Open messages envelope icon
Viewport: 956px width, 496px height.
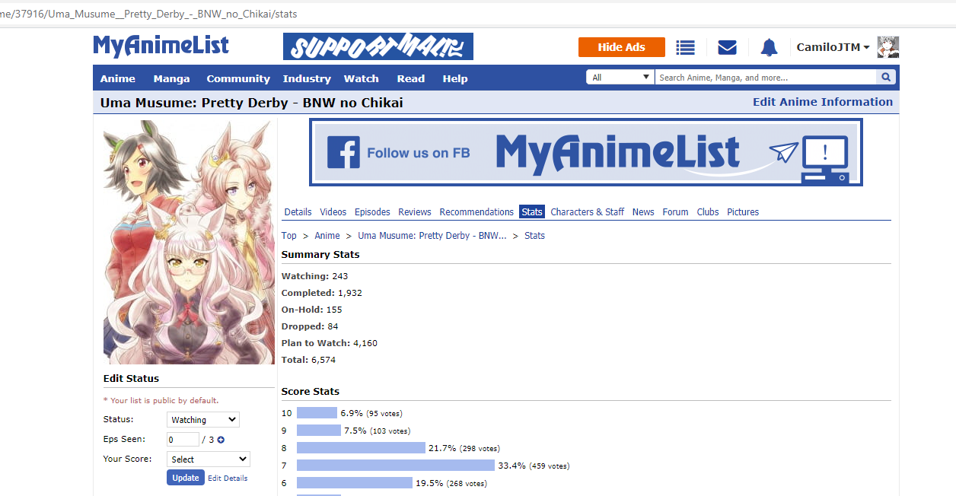coord(727,47)
